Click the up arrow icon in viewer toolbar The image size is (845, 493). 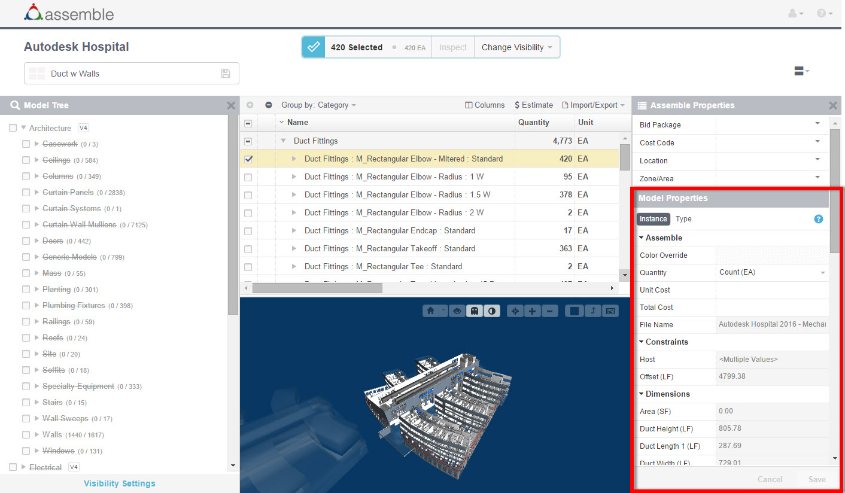592,311
